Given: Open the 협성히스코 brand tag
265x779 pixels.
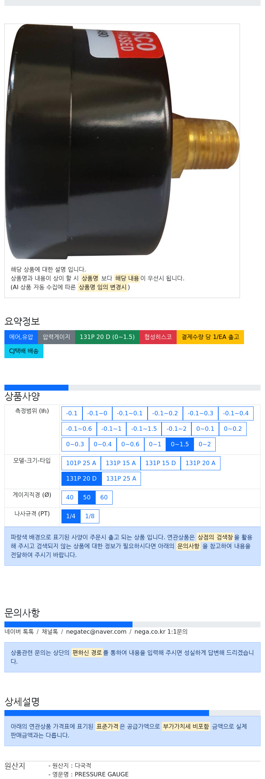Looking at the screenshot, I should (x=158, y=337).
